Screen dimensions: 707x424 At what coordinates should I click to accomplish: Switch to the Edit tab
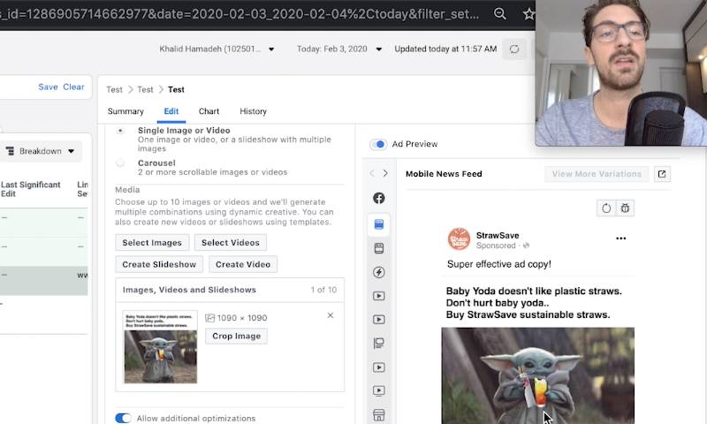171,111
